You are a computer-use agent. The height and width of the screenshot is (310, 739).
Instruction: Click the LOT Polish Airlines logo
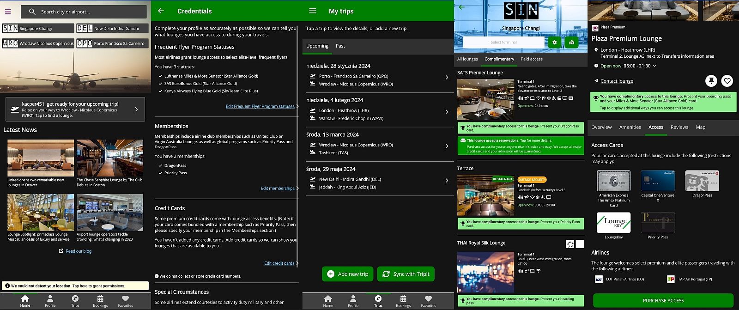click(x=599, y=279)
